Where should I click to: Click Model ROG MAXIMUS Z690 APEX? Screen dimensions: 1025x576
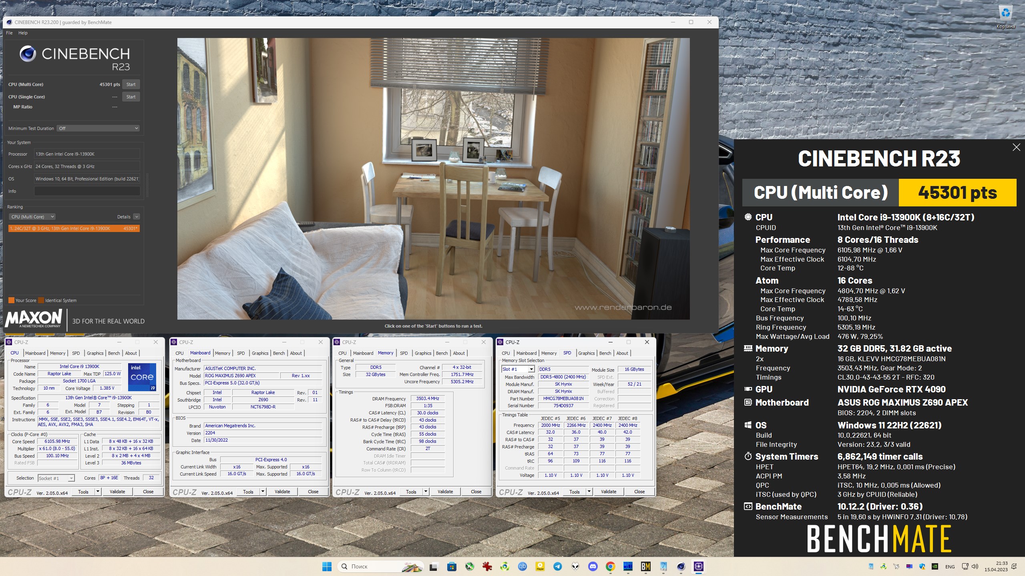click(x=241, y=376)
